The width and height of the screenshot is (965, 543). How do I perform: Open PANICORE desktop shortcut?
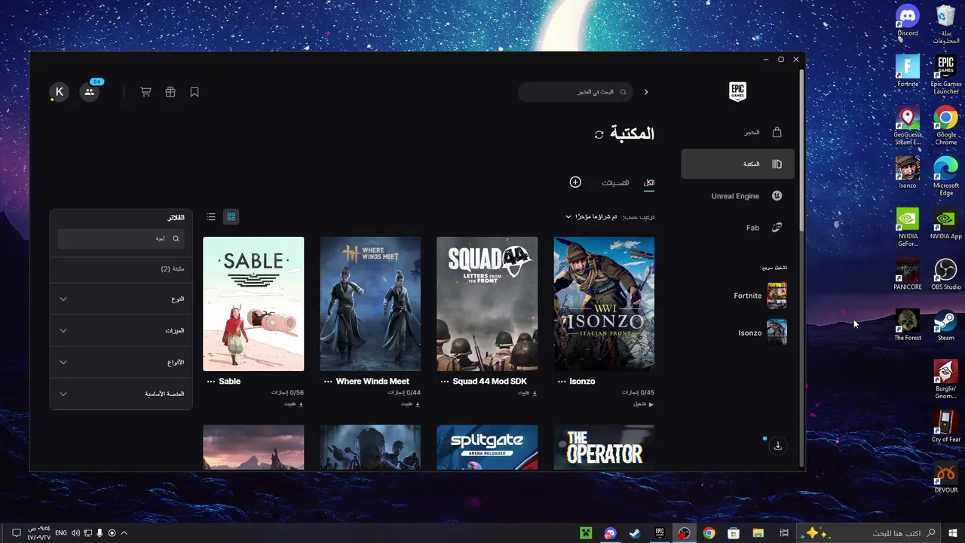click(x=908, y=275)
